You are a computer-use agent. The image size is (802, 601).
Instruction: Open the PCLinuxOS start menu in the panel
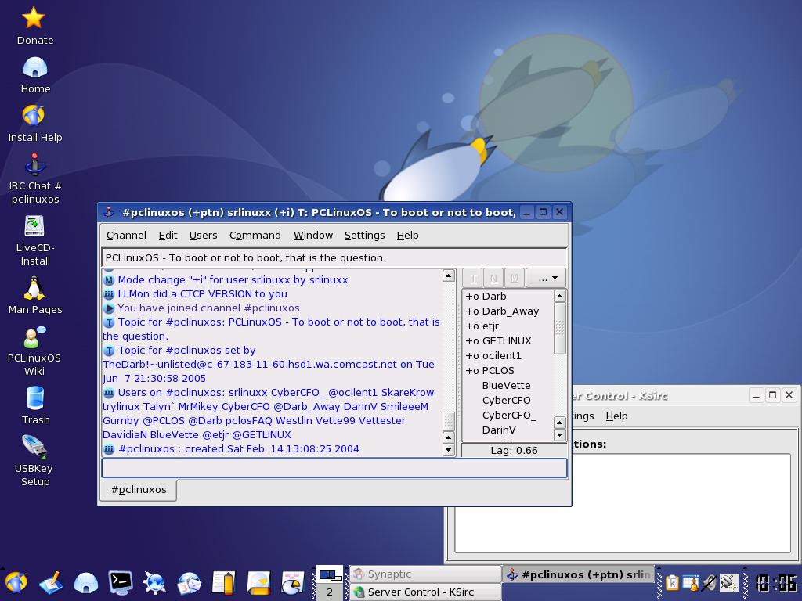(16, 582)
